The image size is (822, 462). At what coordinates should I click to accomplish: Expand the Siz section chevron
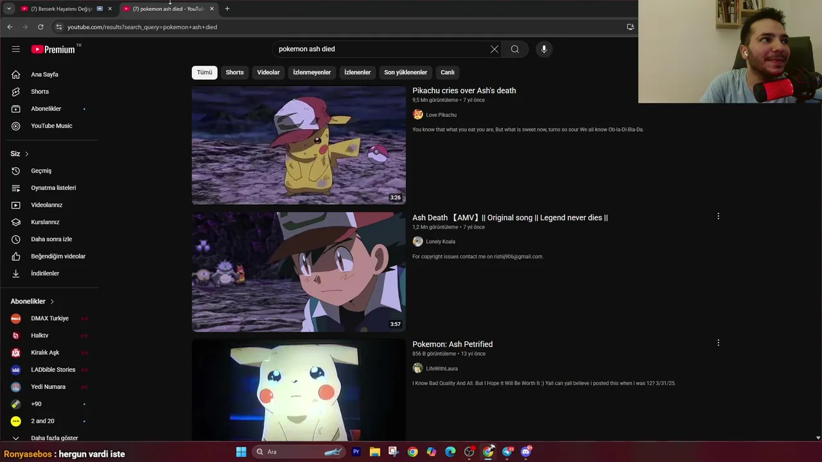[26, 154]
